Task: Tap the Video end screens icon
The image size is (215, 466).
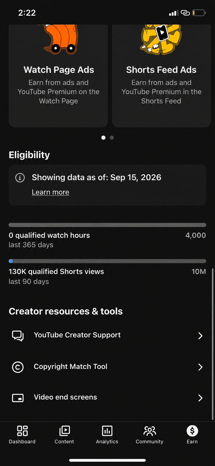Action: click(x=18, y=398)
